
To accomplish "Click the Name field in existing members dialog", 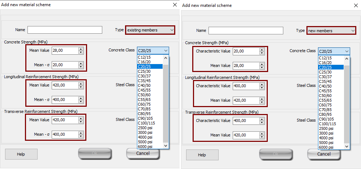I will (65, 30).
